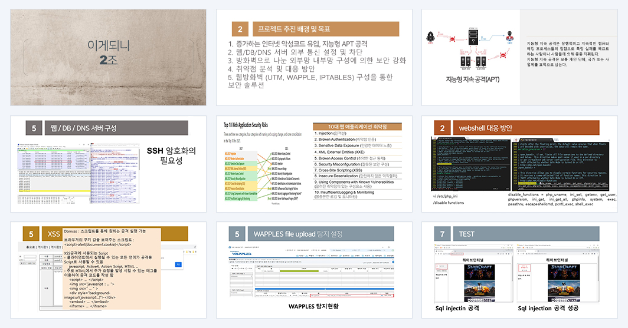
Task: Click the SSH 암호화의 필요성 text
Action: tap(171, 155)
